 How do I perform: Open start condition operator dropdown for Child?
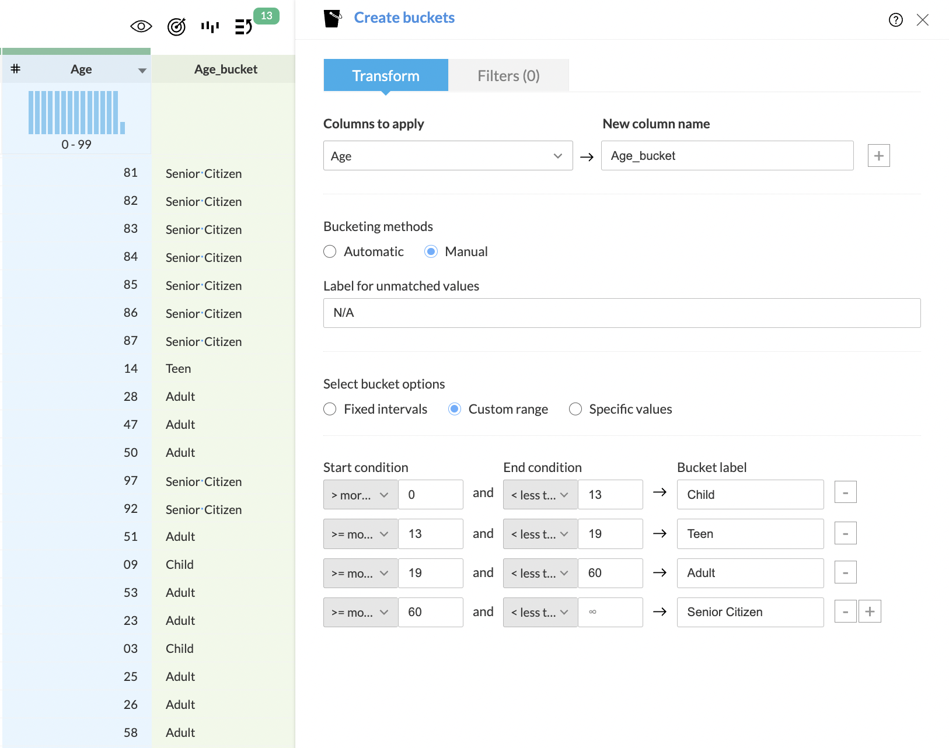pos(360,495)
